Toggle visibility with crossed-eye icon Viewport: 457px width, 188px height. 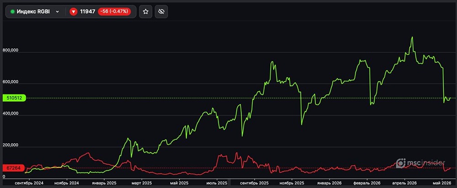coord(161,12)
